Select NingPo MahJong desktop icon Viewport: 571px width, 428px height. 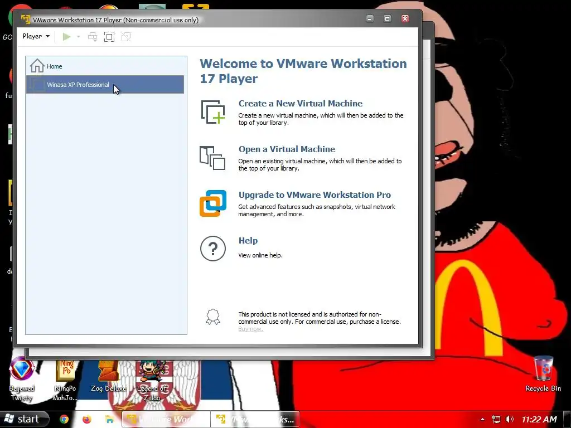(x=65, y=380)
